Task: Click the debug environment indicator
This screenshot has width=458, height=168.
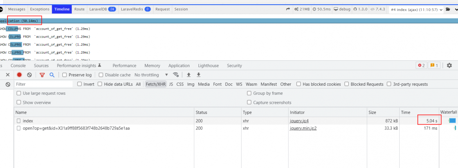Action: [342, 9]
